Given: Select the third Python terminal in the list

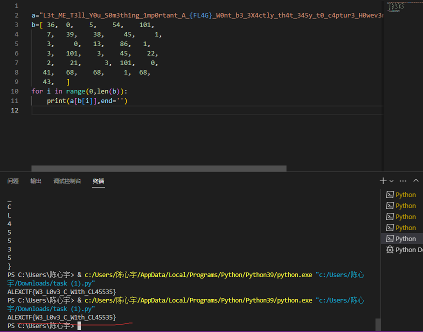Looking at the screenshot, I should [x=402, y=217].
